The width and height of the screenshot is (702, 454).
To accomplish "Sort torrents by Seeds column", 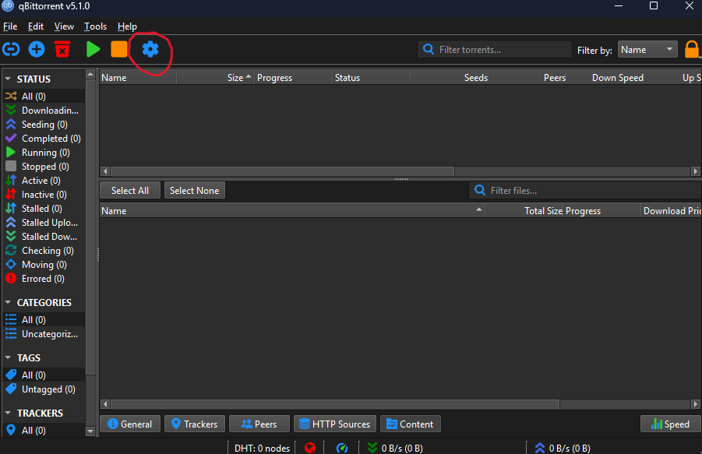I will click(x=450, y=77).
